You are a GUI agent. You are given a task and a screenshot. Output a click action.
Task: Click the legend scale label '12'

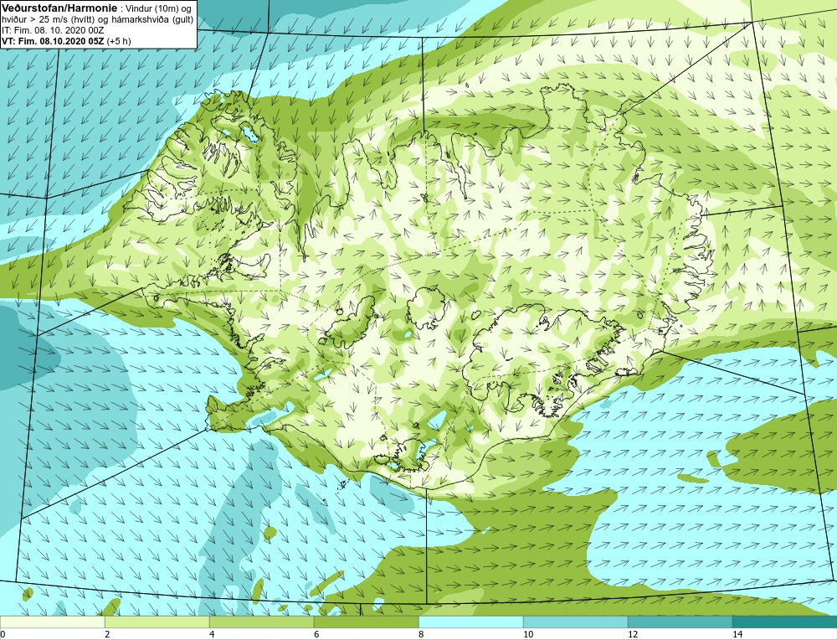click(633, 634)
